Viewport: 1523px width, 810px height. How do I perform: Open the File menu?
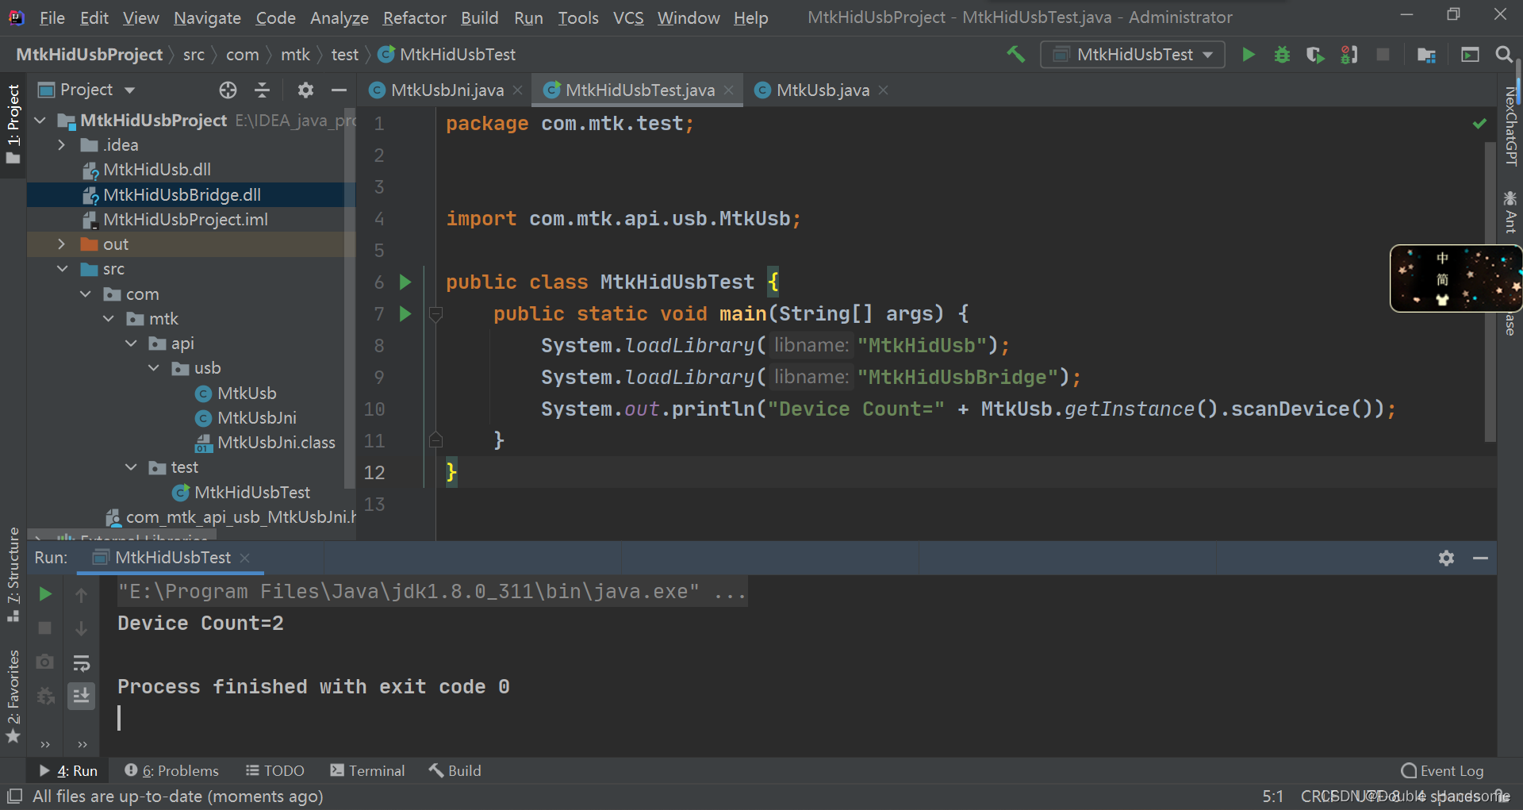[52, 17]
